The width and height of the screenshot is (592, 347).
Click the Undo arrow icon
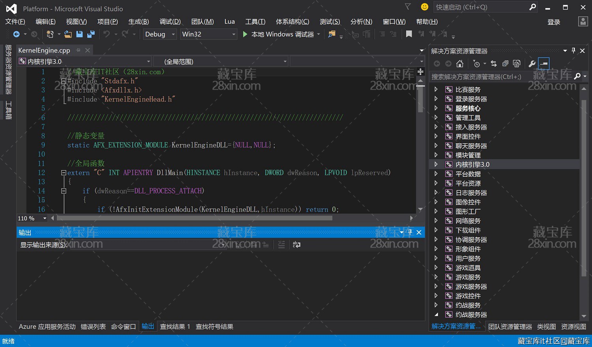[107, 34]
